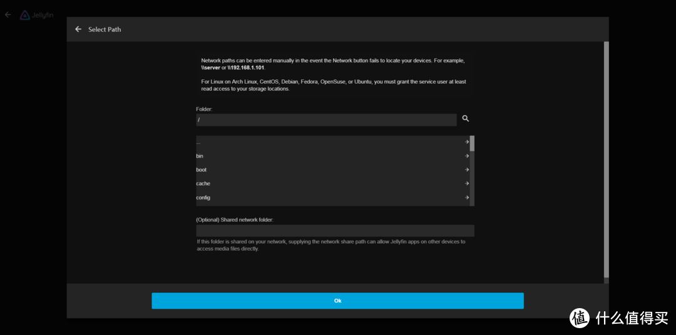This screenshot has height=335, width=676.
Task: Select the boot folder entry
Action: click(202, 170)
